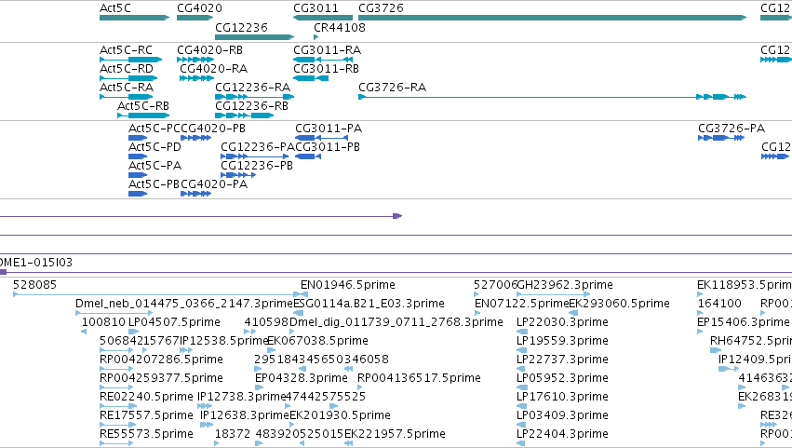Select the 'CR44108' gene label
This screenshot has height=448, width=792.
[340, 28]
